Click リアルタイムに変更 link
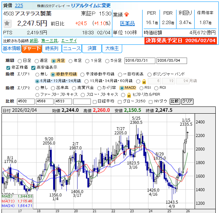 pos(91,6)
